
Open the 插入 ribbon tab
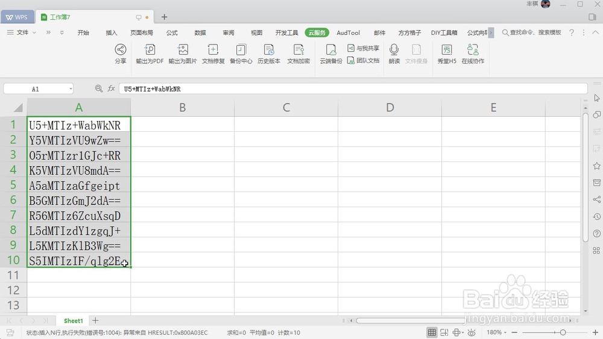pyautogui.click(x=111, y=33)
